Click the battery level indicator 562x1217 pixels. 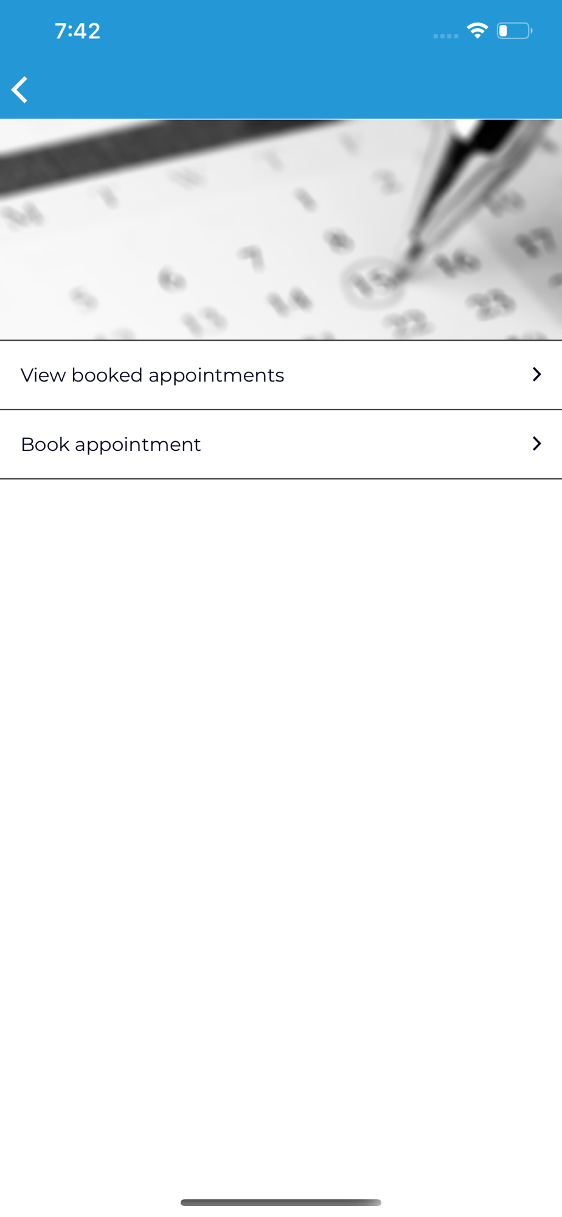point(514,30)
